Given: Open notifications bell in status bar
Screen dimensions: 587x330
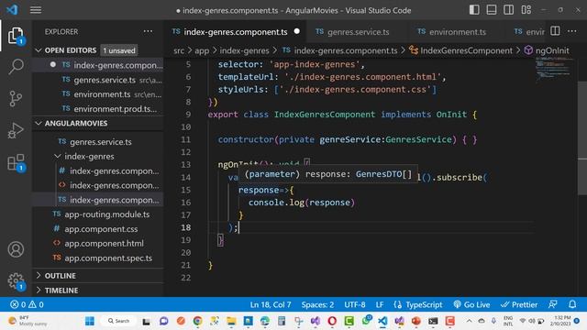Looking at the screenshot, I should (x=572, y=304).
